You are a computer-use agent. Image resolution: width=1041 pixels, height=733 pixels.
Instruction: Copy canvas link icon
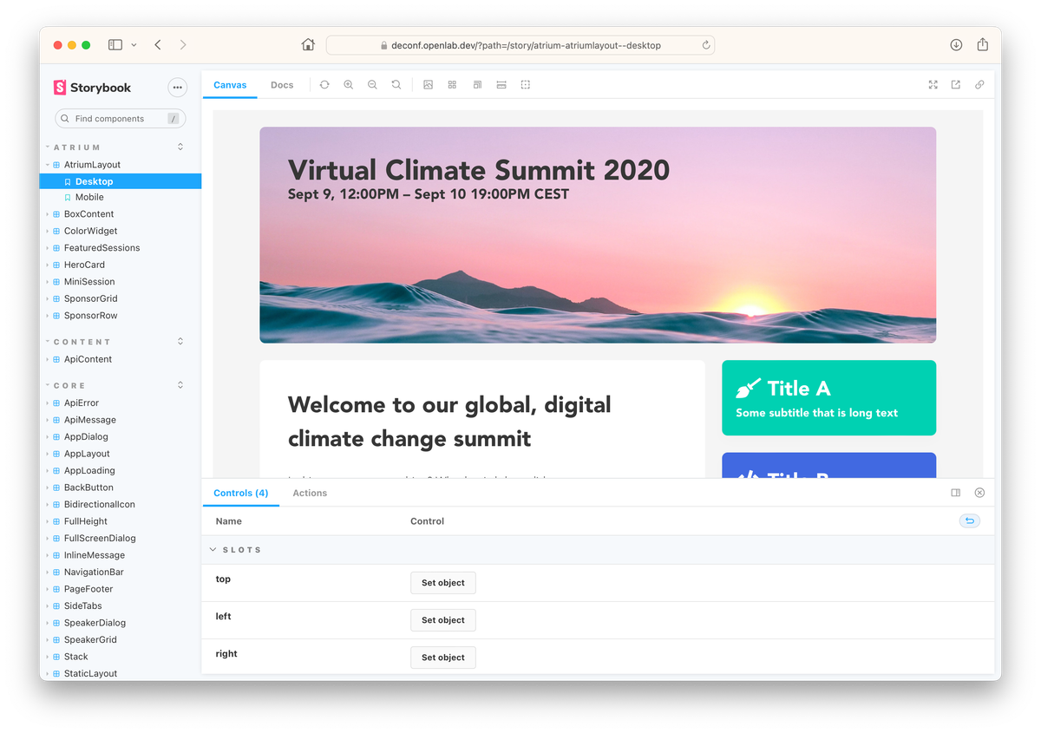coord(979,85)
